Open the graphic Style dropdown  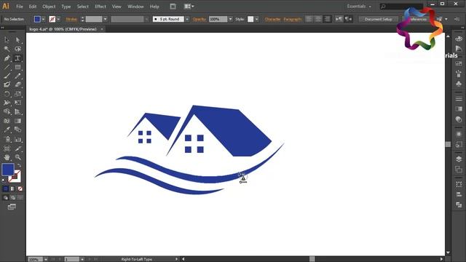pyautogui.click(x=257, y=19)
